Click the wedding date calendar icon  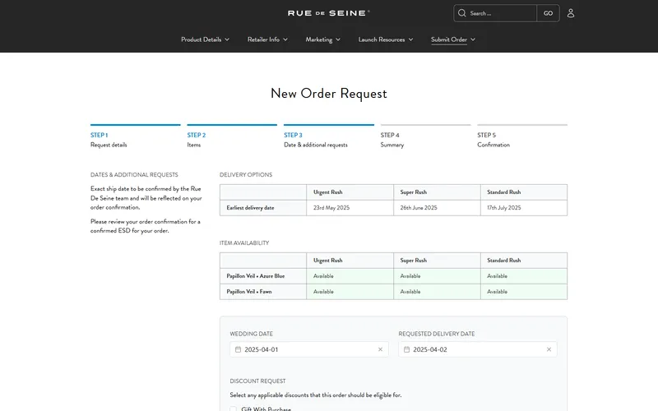tap(238, 349)
